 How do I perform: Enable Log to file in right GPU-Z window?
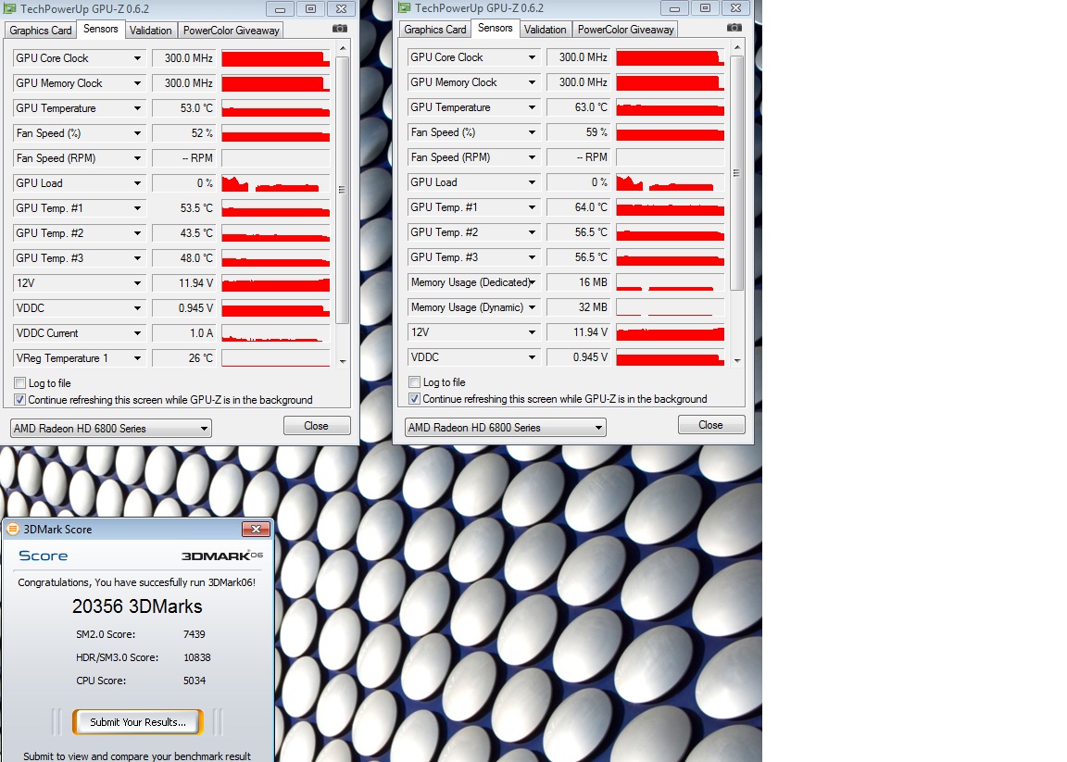coord(414,381)
